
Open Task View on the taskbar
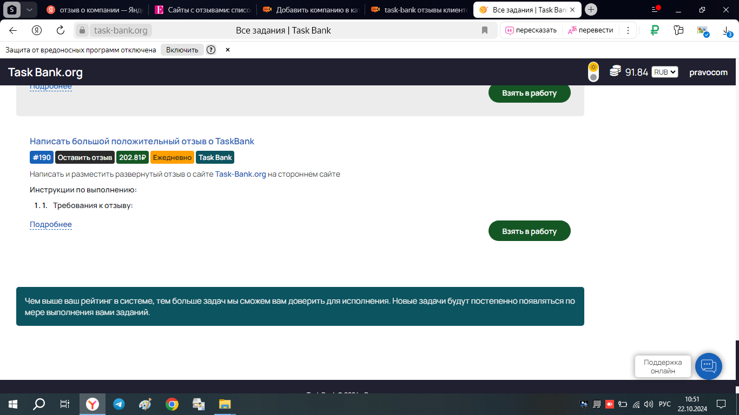[x=64, y=404]
